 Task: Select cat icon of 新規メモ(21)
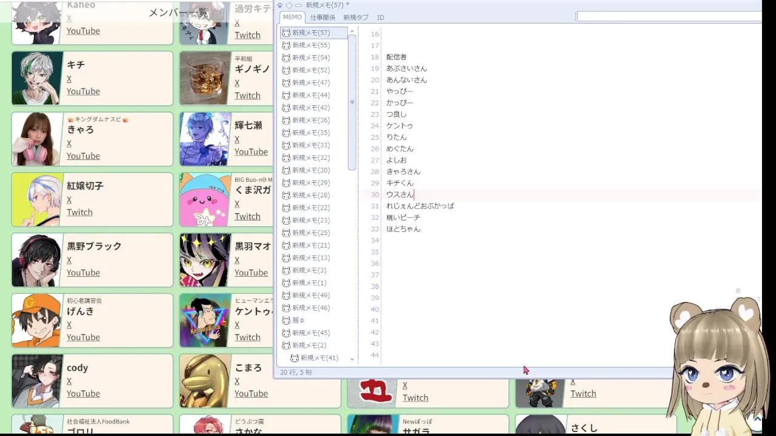pyautogui.click(x=286, y=245)
